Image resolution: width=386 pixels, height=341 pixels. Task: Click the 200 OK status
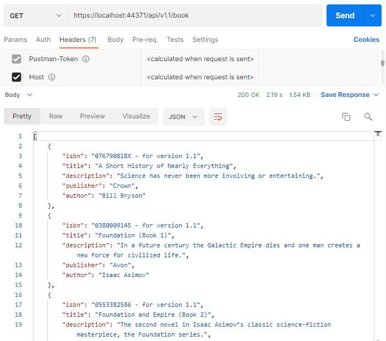tap(249, 95)
